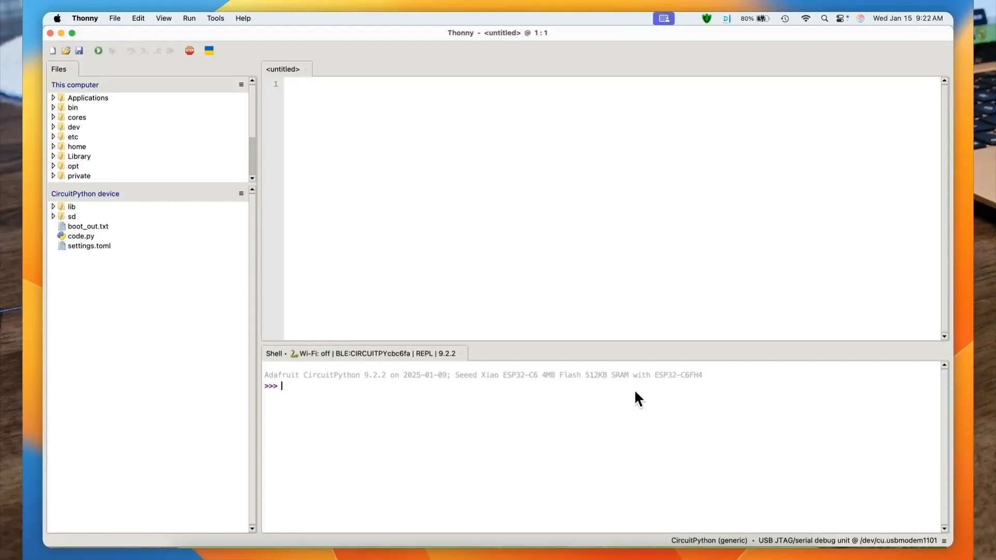Viewport: 996px width, 560px height.
Task: Expand the sd folder on CircuitPython device
Action: click(53, 216)
